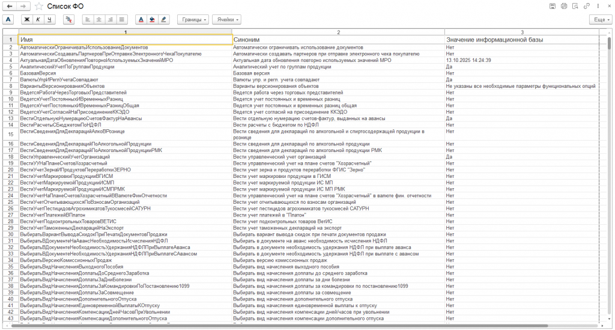This screenshot has height=330, width=615.
Task: Click the strikethrough text format icon
Action: [69, 19]
